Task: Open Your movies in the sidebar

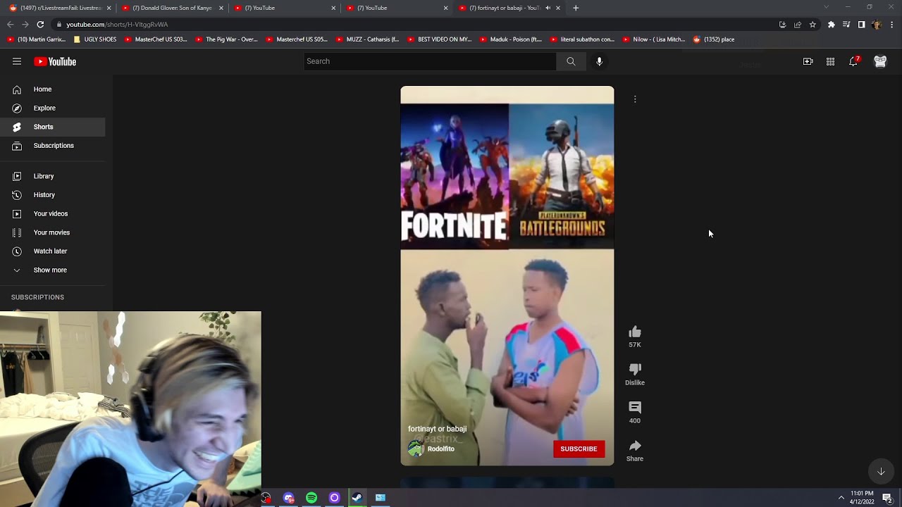Action: coord(53,232)
